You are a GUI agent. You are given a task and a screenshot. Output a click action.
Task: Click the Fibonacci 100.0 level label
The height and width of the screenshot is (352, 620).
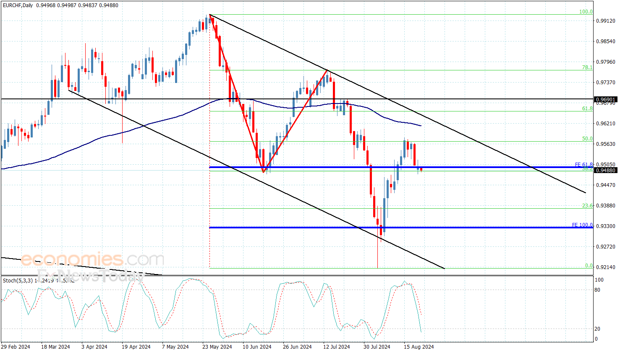click(586, 12)
